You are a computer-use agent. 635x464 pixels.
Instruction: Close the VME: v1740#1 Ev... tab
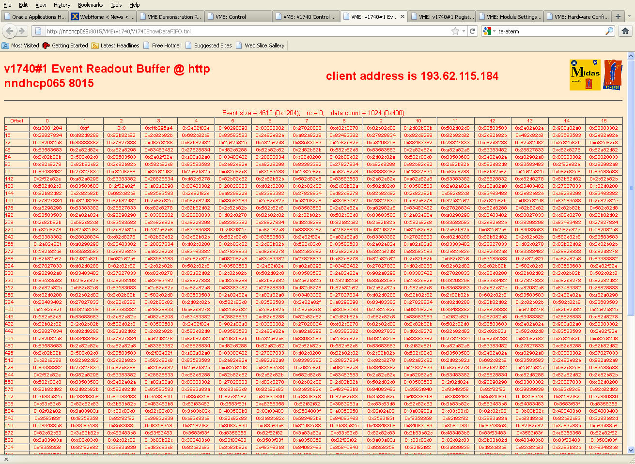click(402, 16)
